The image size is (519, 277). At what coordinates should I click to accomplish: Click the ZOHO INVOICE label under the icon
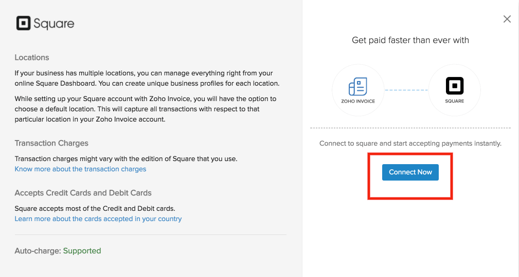coord(358,101)
